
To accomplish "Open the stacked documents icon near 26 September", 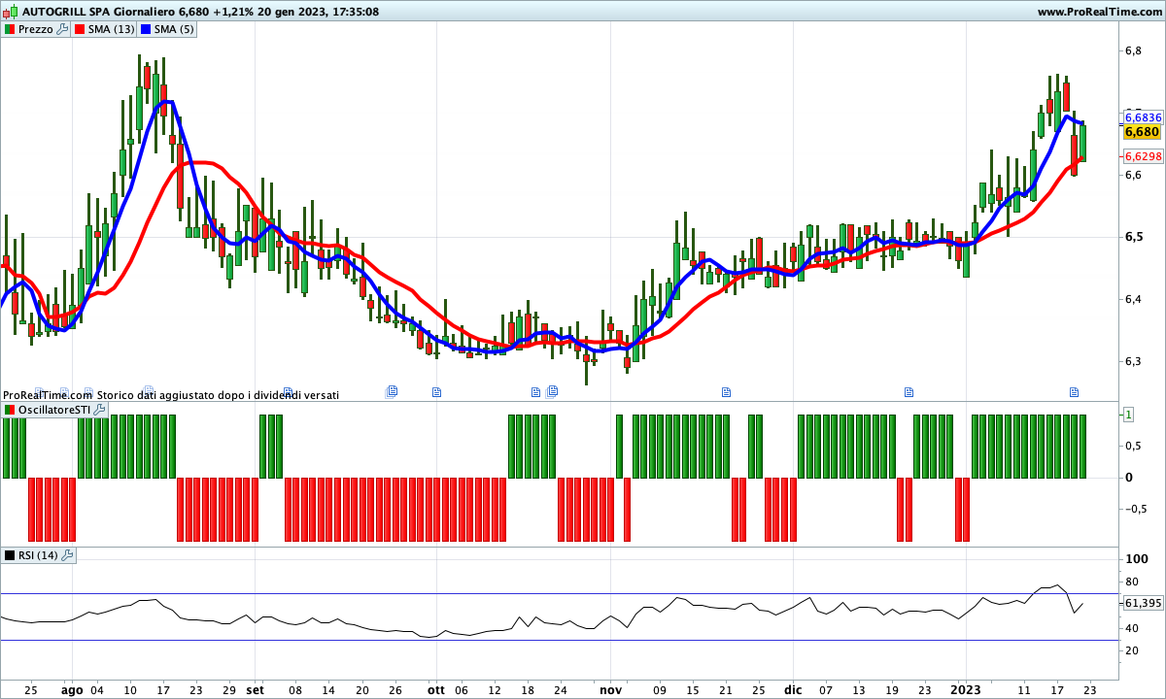I will pos(392,391).
